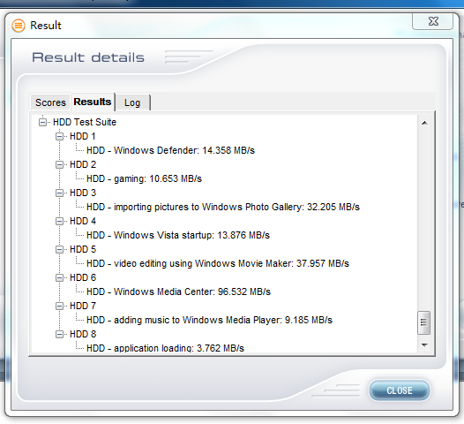Screen dimensions: 464x424
Task: Select the Results tab
Action: pos(93,102)
